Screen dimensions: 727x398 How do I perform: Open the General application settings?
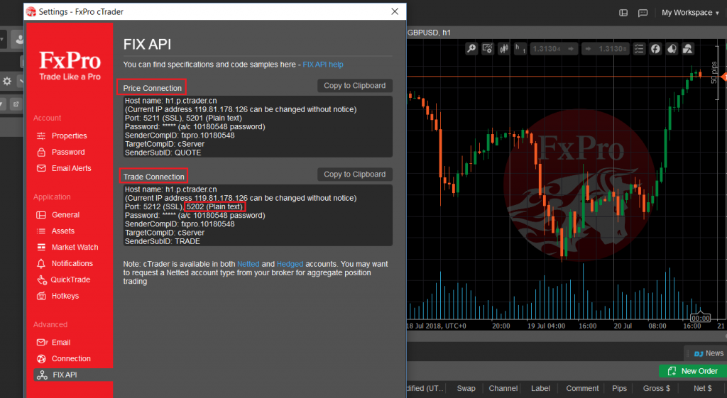(x=58, y=215)
